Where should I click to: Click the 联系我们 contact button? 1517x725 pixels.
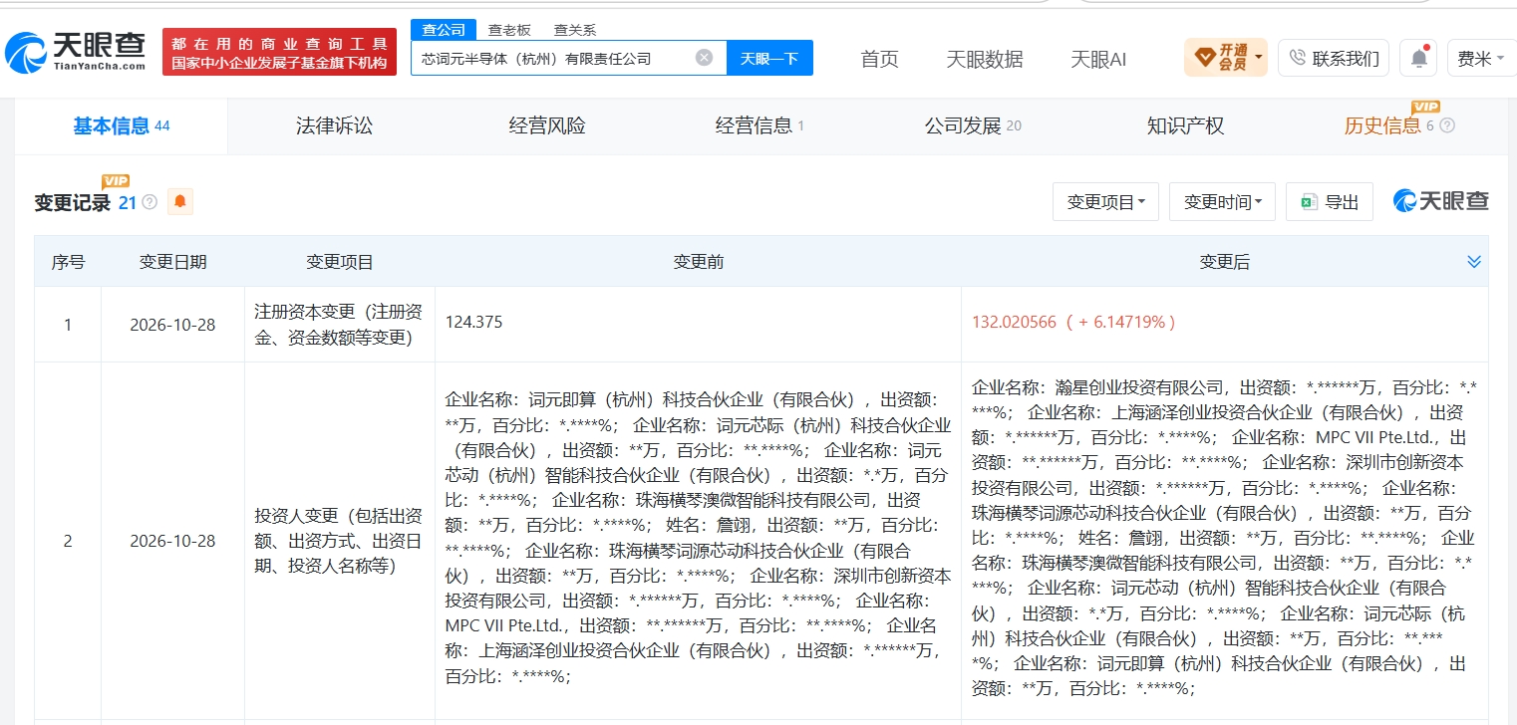pos(1335,59)
